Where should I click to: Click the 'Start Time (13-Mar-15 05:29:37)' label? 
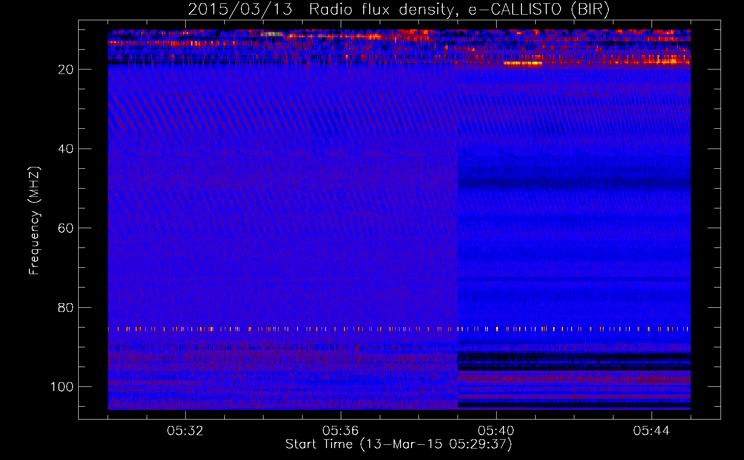point(399,444)
